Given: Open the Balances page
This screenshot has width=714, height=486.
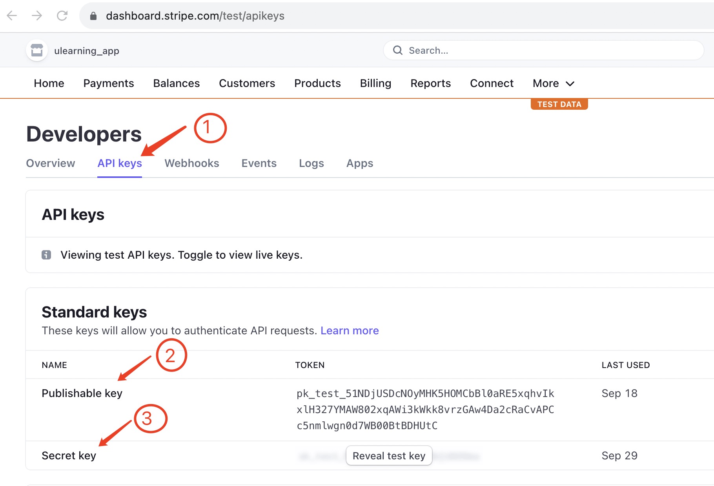Looking at the screenshot, I should 177,83.
